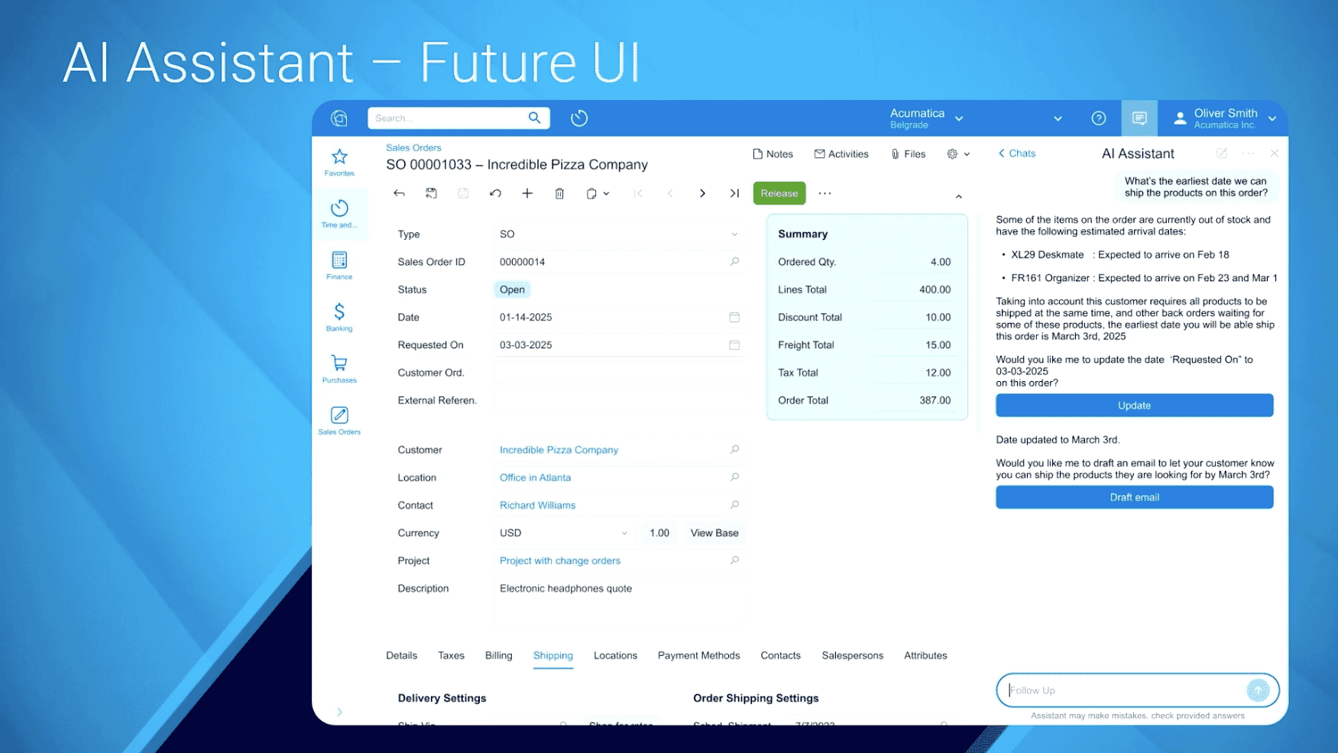This screenshot has height=753, width=1338.
Task: Click the undo arrow in toolbar
Action: 495,194
